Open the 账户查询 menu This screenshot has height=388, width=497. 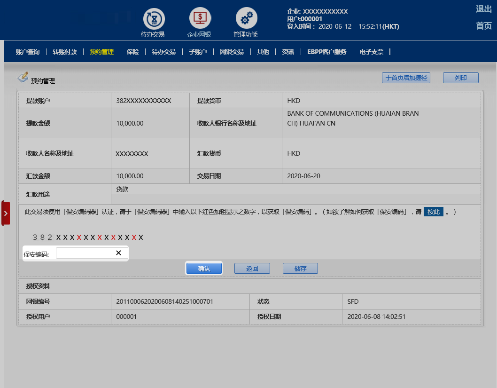(x=28, y=52)
